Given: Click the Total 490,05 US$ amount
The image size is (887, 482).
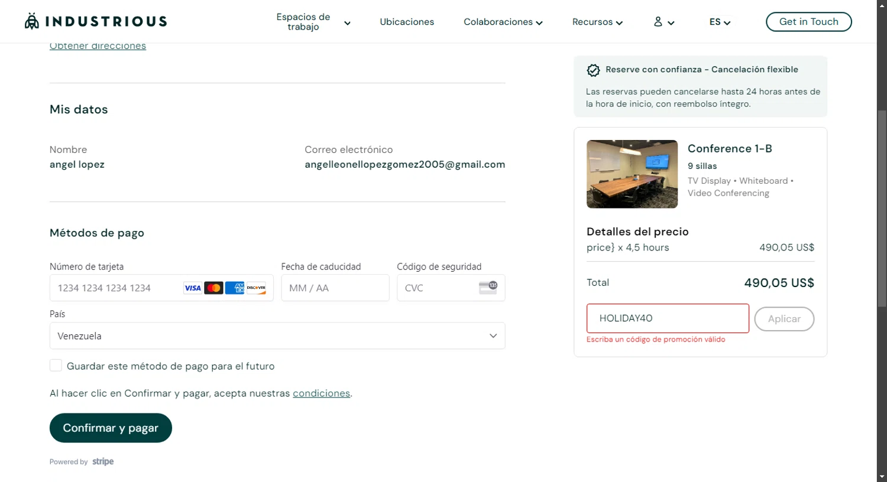Looking at the screenshot, I should point(779,283).
